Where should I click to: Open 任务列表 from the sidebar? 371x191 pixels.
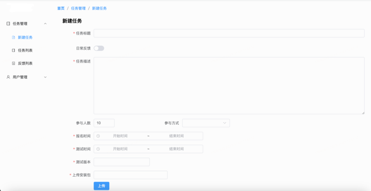coord(25,50)
